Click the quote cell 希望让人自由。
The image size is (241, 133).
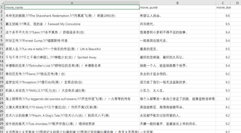(177, 16)
